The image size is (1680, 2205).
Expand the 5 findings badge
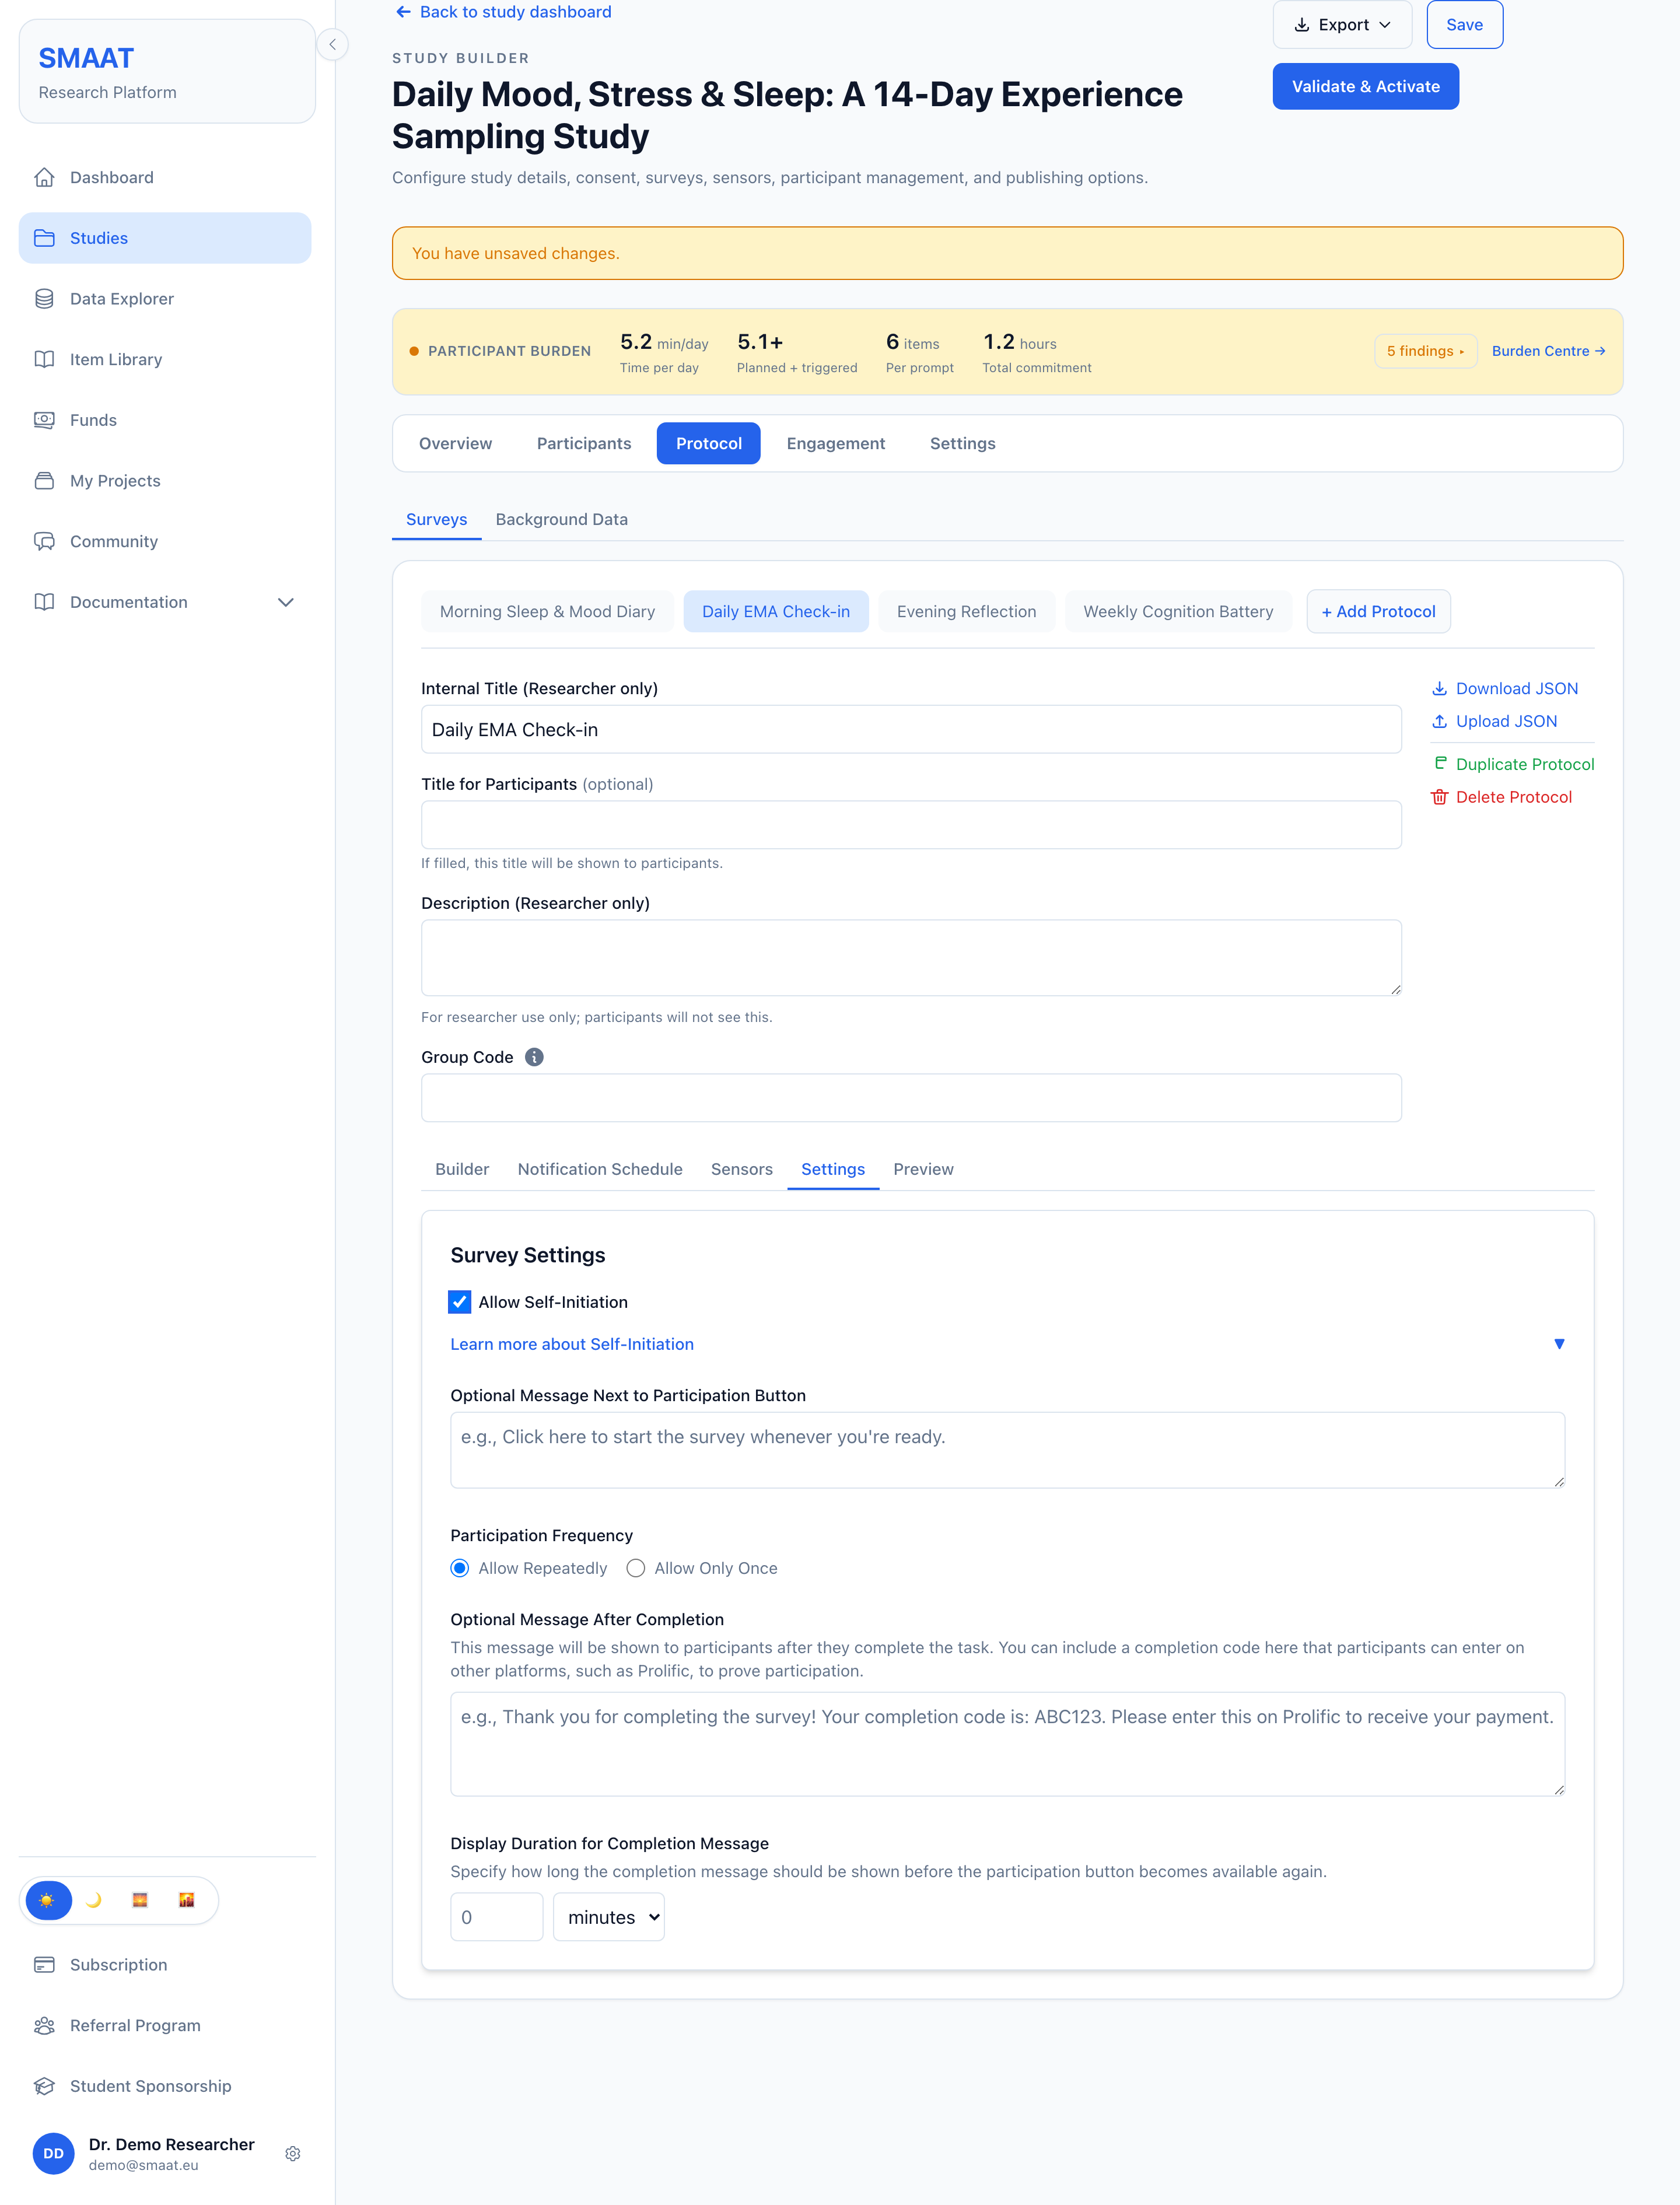tap(1425, 351)
